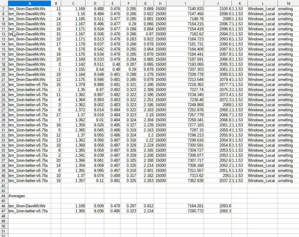
Task: Click the Averages label cell
Action: pos(29,196)
